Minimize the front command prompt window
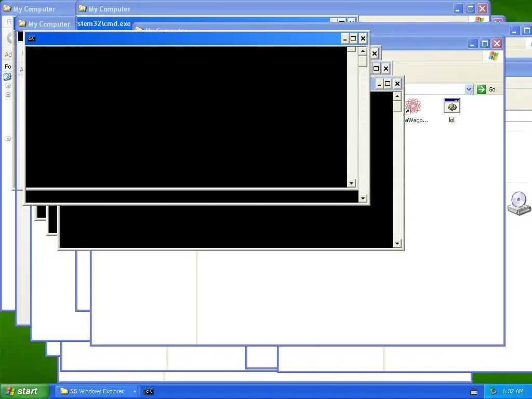Screen dimensions: 532x399 coord(345,38)
